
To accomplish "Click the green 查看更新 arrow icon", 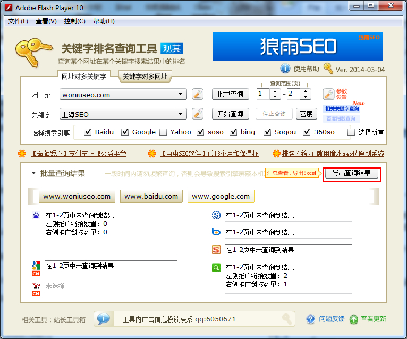I will coord(353,319).
